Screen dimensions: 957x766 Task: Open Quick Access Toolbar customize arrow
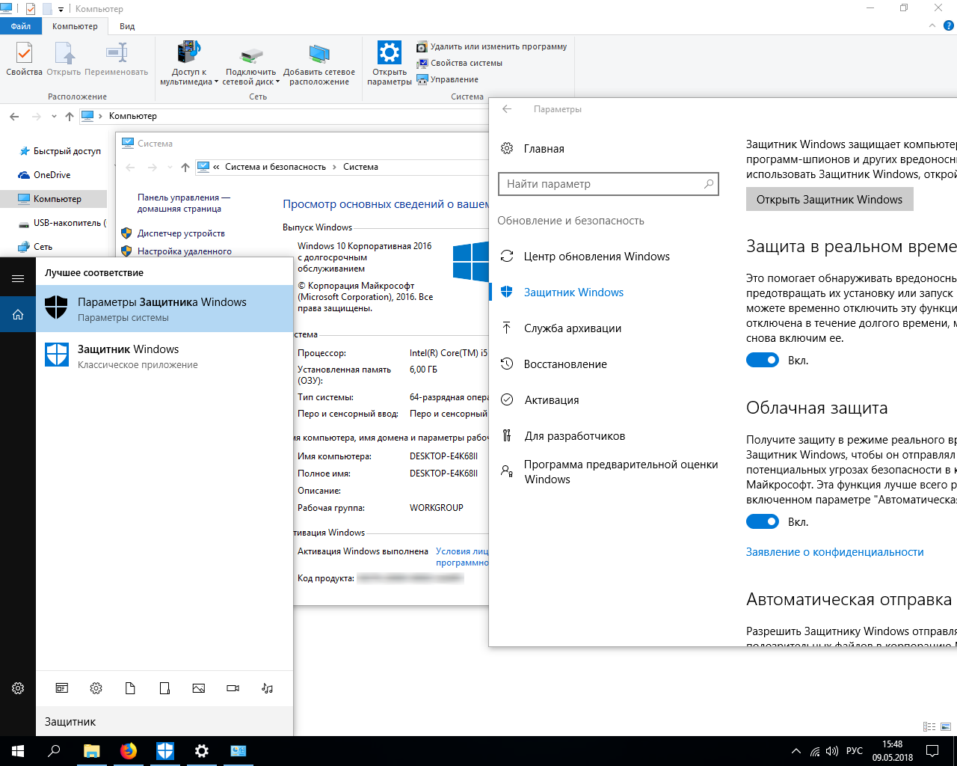pyautogui.click(x=61, y=9)
